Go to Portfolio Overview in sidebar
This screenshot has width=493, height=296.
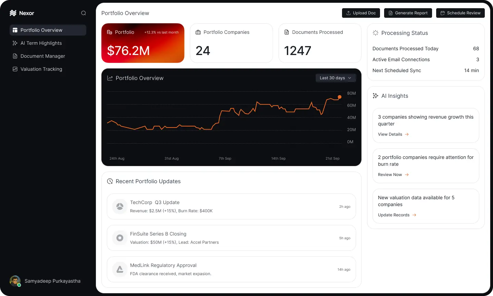[48, 30]
